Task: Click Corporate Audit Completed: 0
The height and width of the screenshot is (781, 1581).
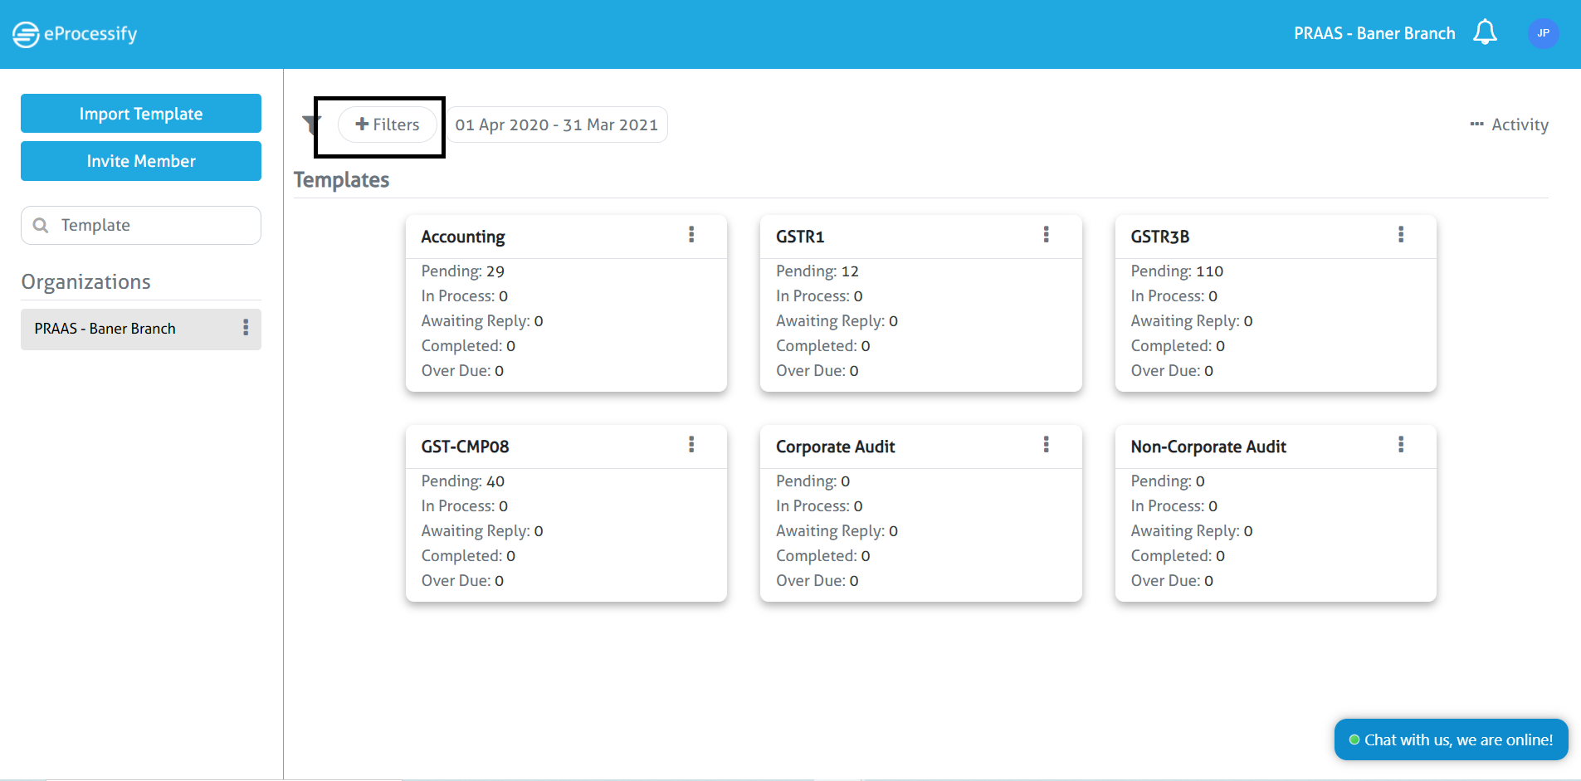Action: [x=823, y=556]
